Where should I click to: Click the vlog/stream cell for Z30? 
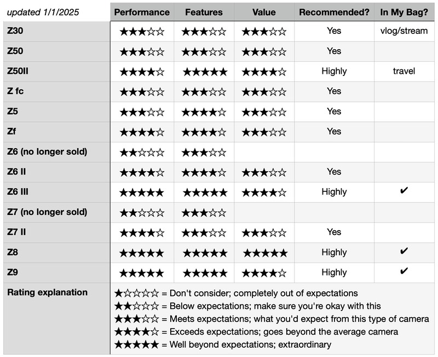tap(404, 31)
